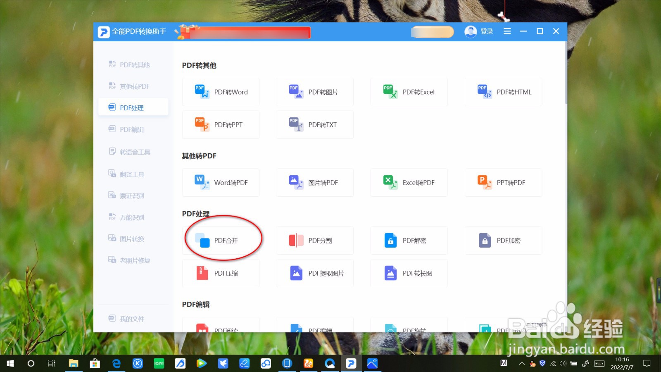
Task: Show hidden system tray icons
Action: coord(522,364)
